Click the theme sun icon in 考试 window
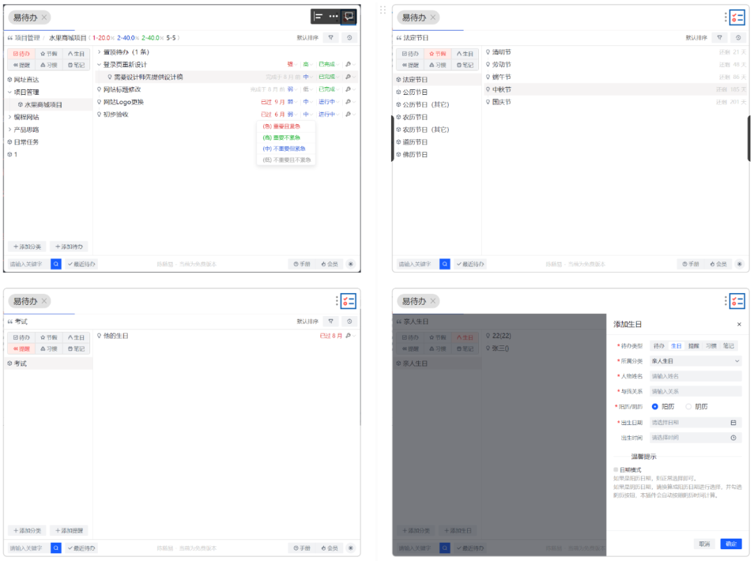 350,548
